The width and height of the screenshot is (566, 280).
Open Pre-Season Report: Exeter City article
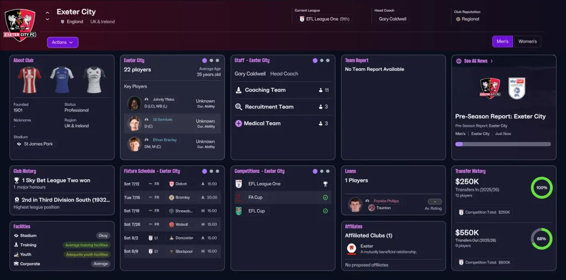[x=500, y=116]
